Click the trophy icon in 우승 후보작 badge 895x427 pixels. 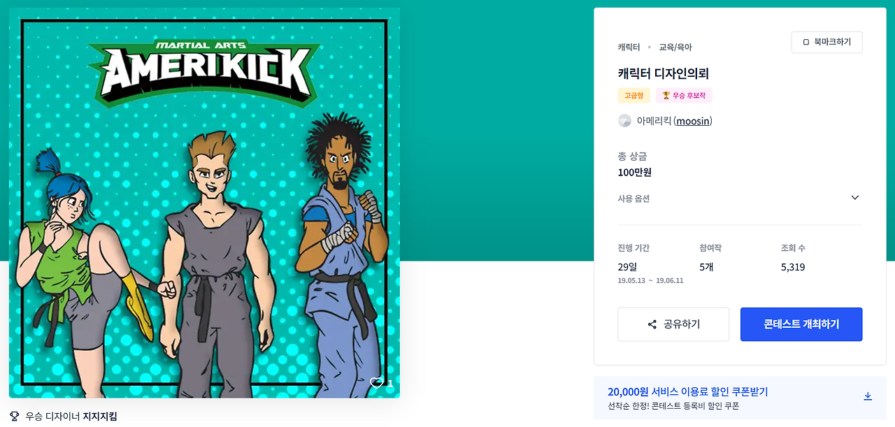pos(666,96)
